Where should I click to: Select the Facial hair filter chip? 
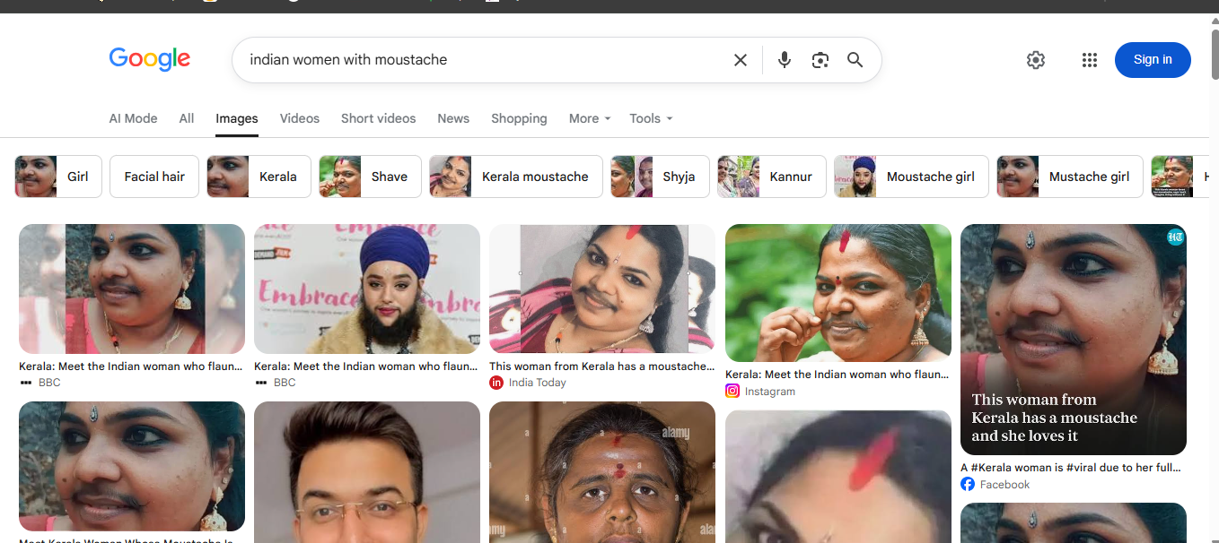tap(154, 177)
